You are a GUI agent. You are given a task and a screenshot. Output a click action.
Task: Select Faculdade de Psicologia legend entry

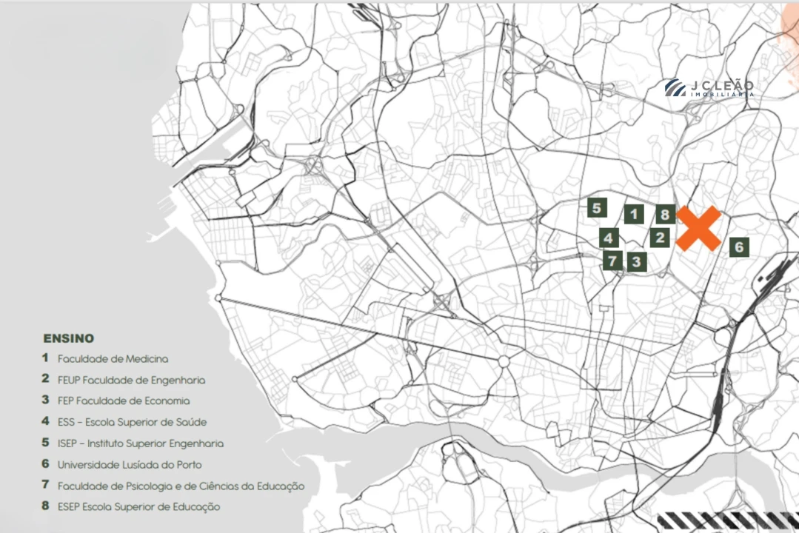coord(181,486)
